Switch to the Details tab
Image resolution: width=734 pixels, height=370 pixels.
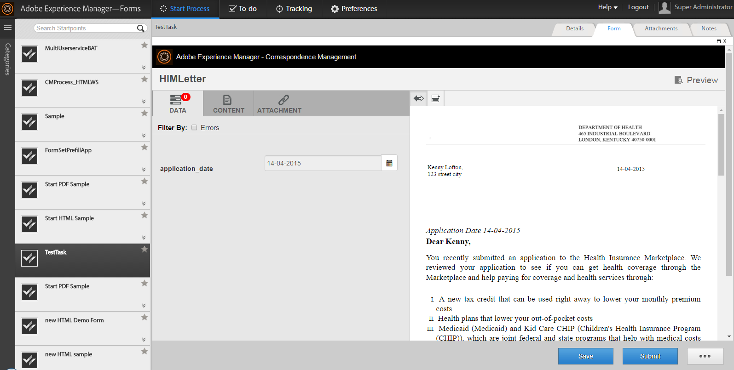575,28
